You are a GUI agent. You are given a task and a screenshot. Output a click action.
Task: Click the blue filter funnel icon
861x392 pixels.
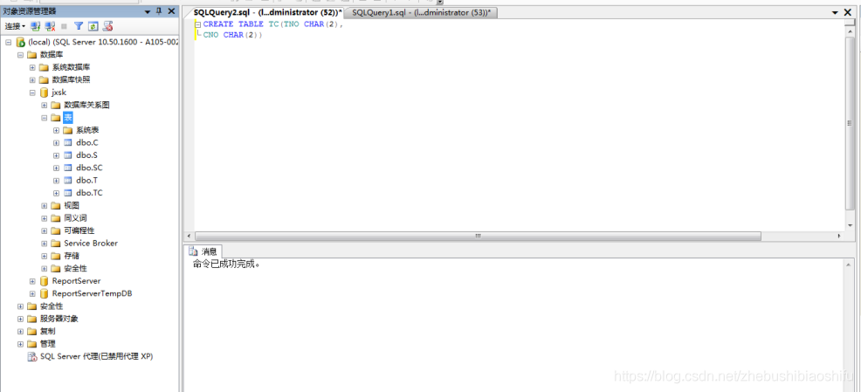coord(79,26)
